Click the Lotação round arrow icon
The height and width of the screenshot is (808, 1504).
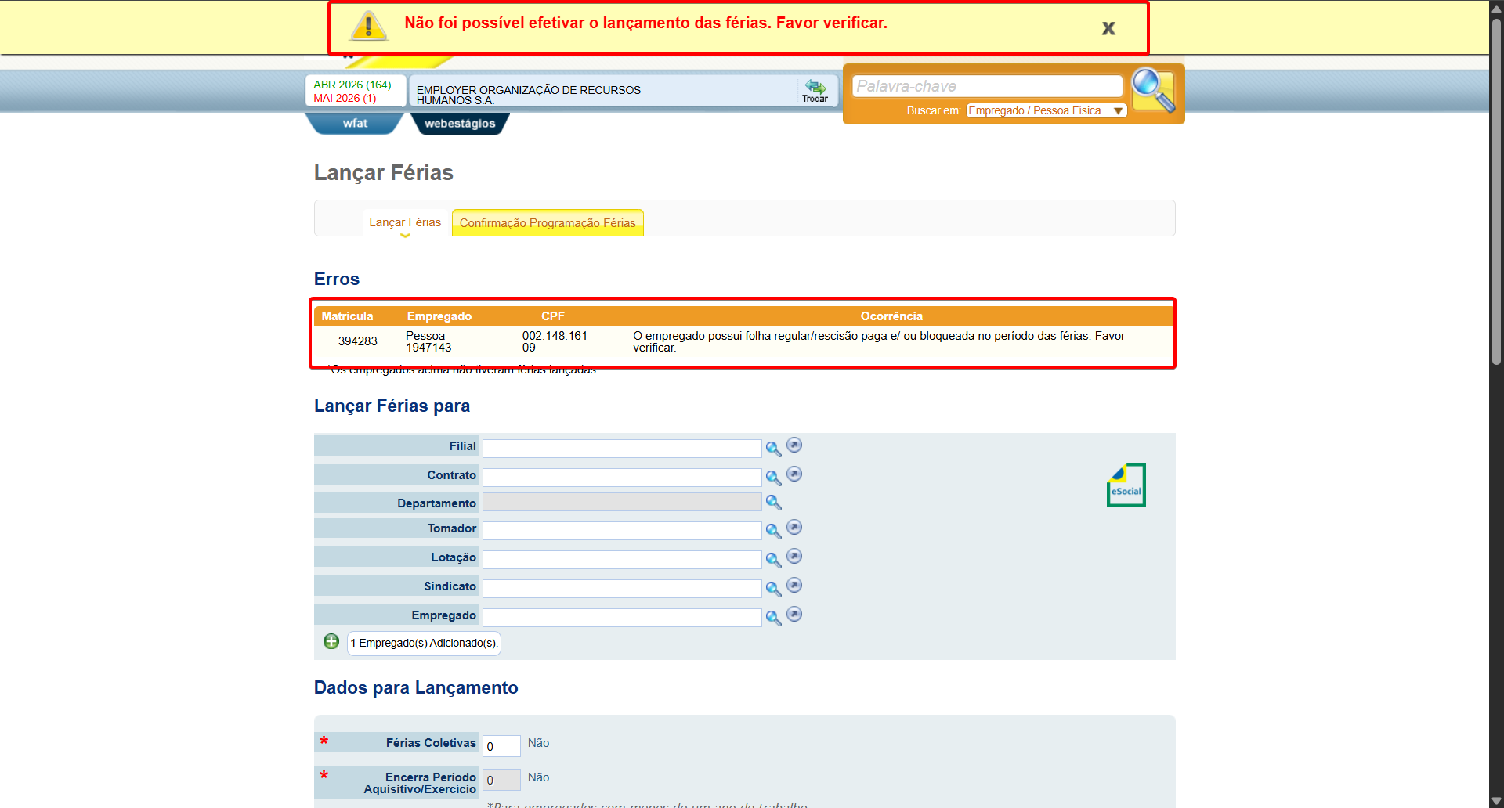(x=794, y=556)
